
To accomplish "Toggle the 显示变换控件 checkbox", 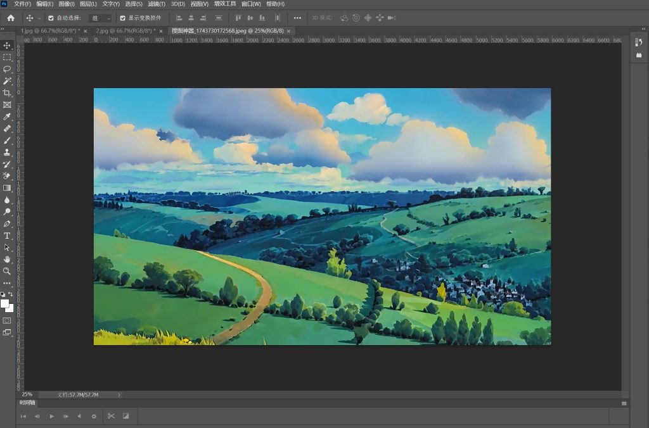I will 122,18.
